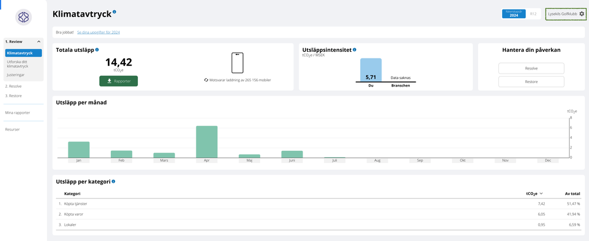Select the Räkenskapsår 2024 period toggle

(514, 14)
